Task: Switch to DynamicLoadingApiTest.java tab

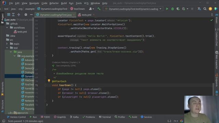Action: (56, 15)
